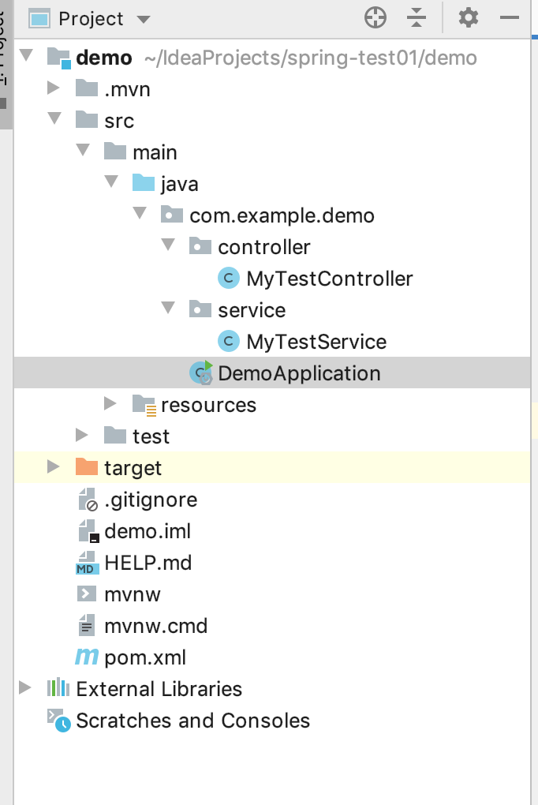This screenshot has width=538, height=805.
Task: Click the External Libraries icon
Action: click(58, 689)
